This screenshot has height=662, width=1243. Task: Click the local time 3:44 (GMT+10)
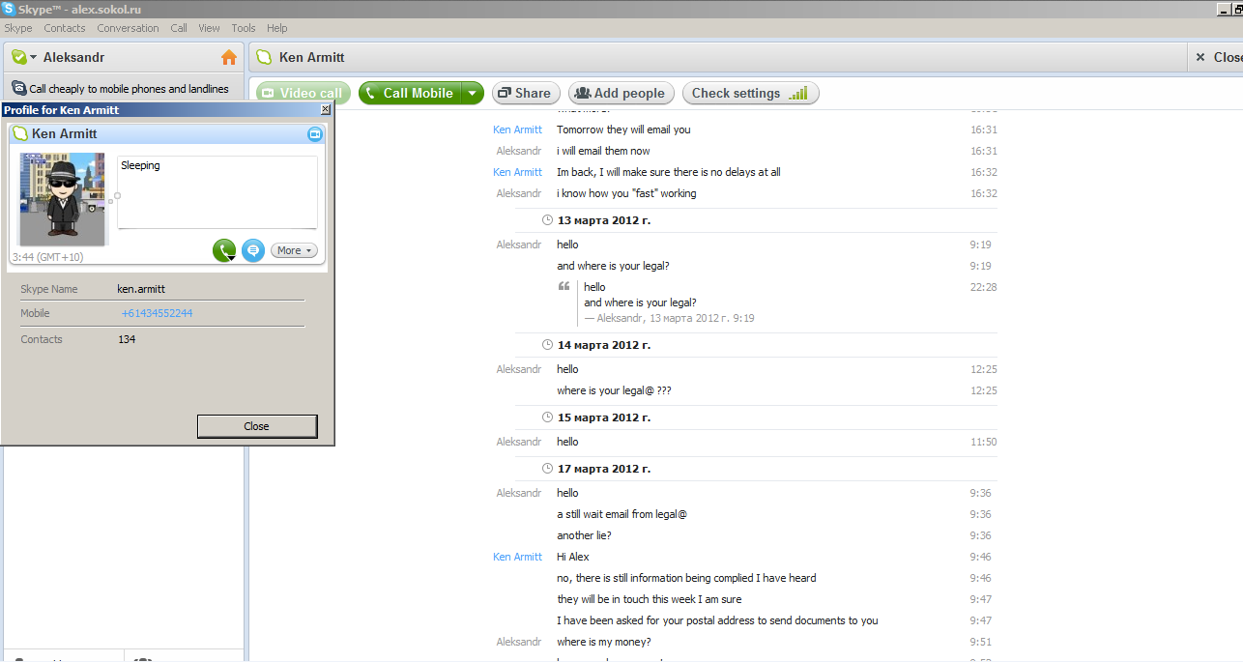pos(46,257)
